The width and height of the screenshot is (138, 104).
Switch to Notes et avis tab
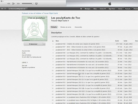(66, 27)
